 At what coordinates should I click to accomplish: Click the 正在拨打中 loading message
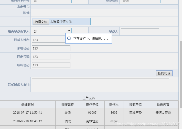91,39
